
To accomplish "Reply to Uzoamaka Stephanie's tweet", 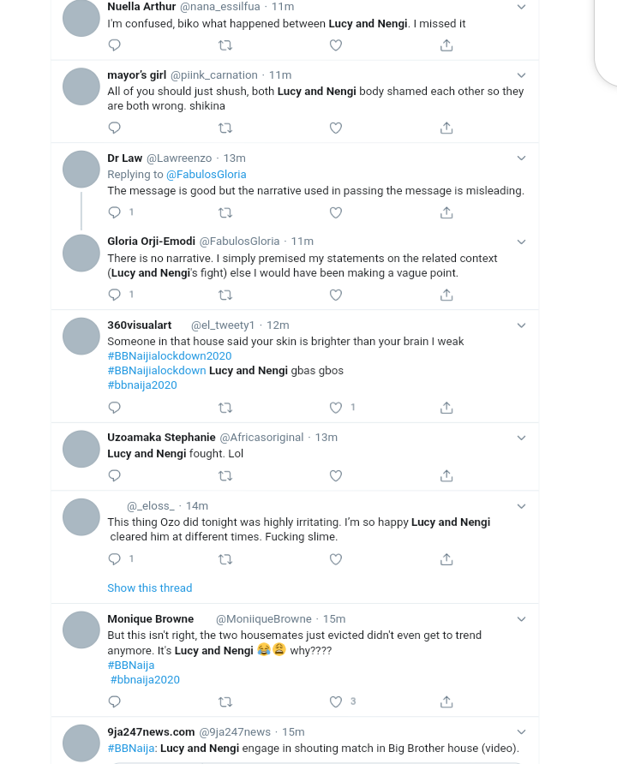I will 115,475.
